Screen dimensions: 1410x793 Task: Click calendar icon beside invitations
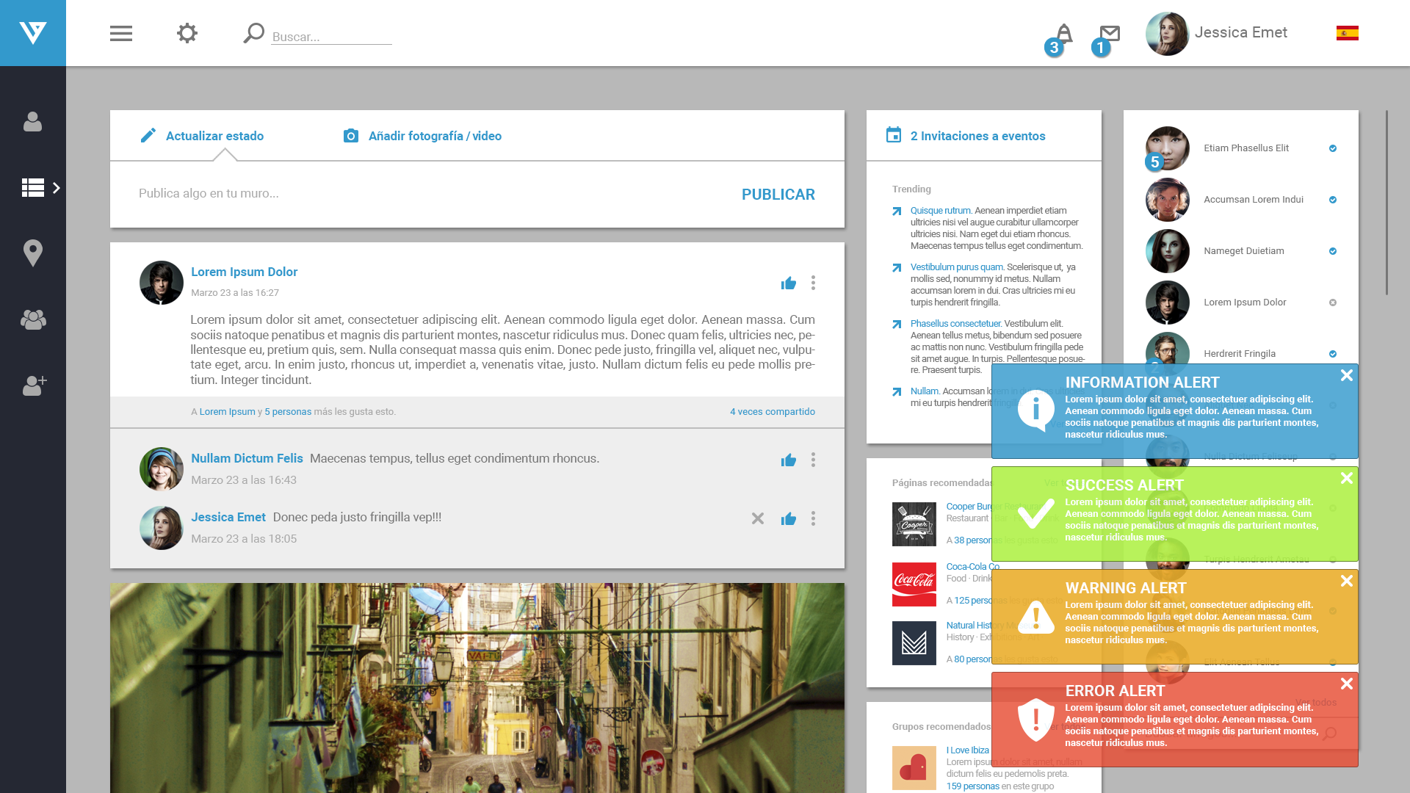tap(894, 135)
